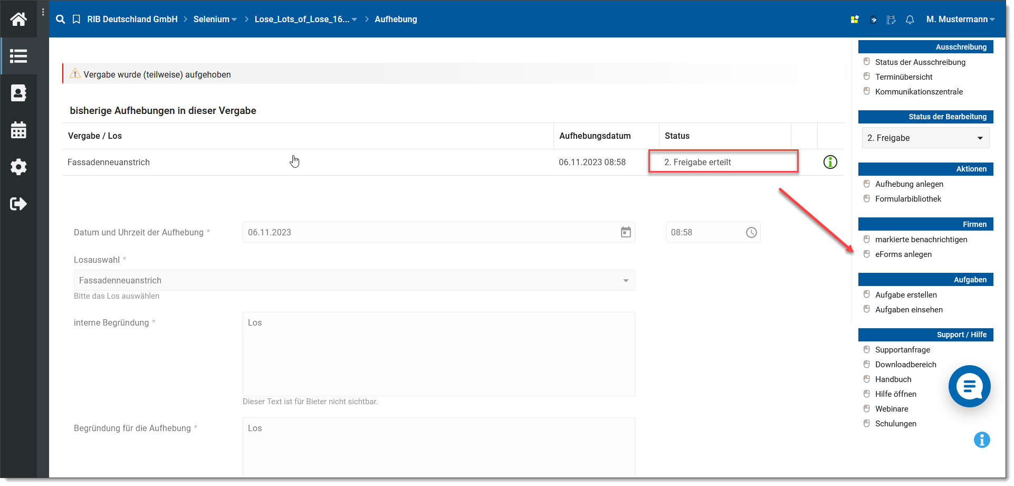
Task: Click Aufgabe erstellen
Action: [906, 294]
